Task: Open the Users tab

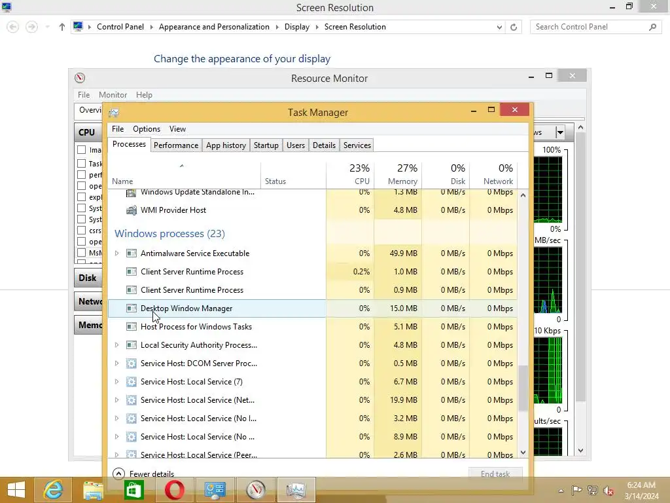Action: click(x=296, y=145)
